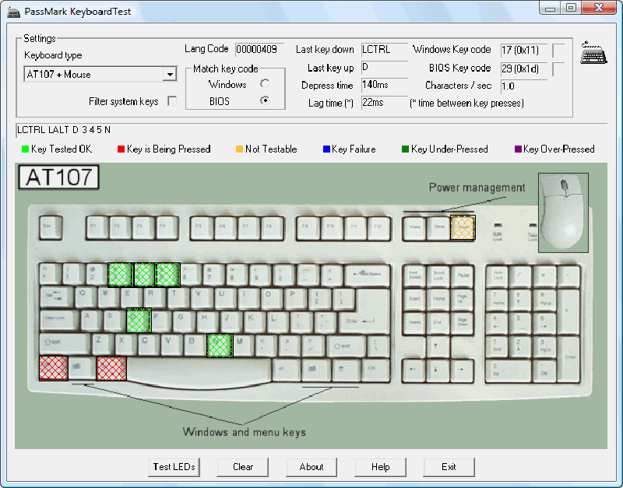Click the numpad Enter key
This screenshot has width=623, height=488.
point(569,360)
